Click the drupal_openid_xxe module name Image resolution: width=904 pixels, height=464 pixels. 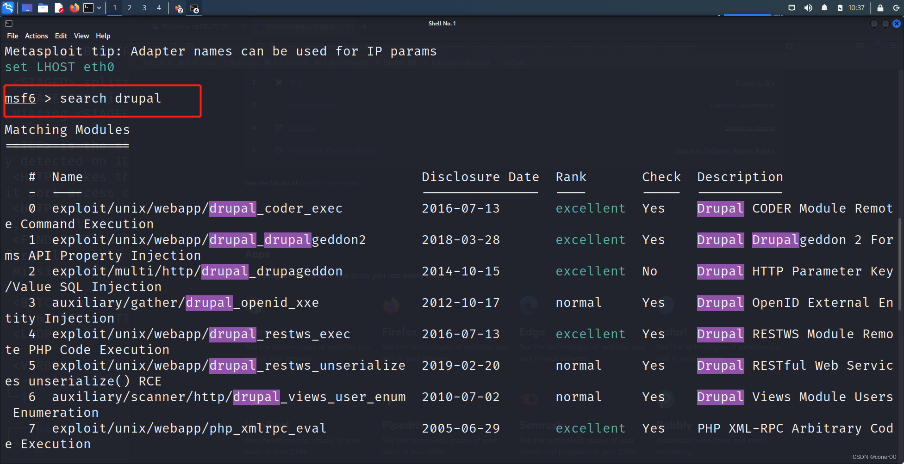[185, 303]
